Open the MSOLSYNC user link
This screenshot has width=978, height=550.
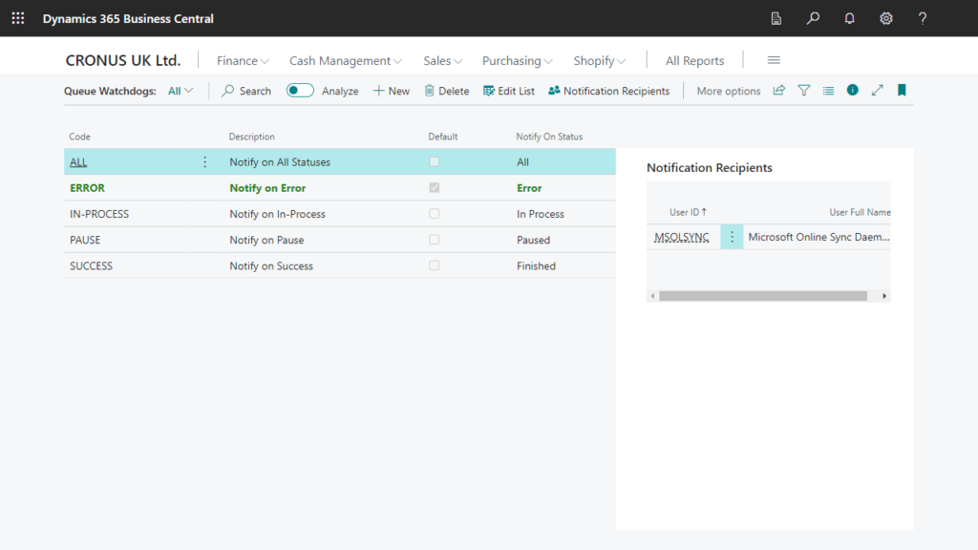coord(681,238)
